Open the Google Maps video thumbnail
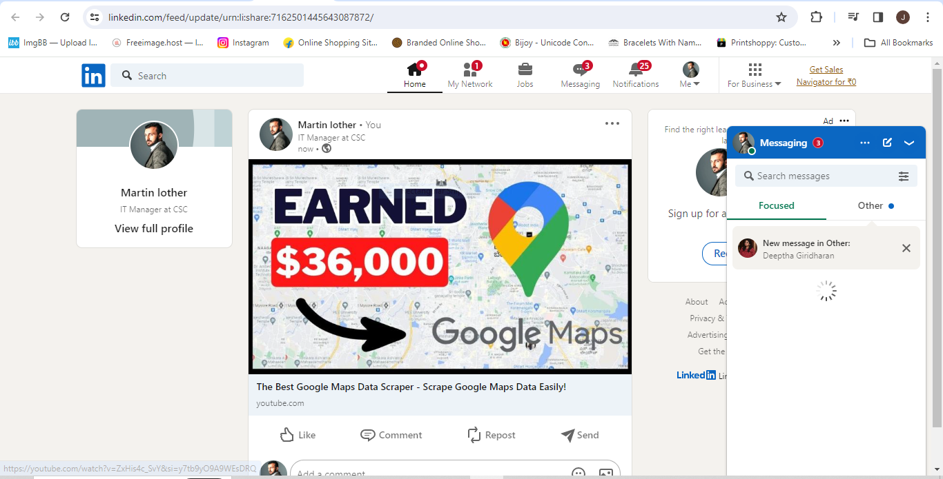The height and width of the screenshot is (479, 943). pos(440,267)
